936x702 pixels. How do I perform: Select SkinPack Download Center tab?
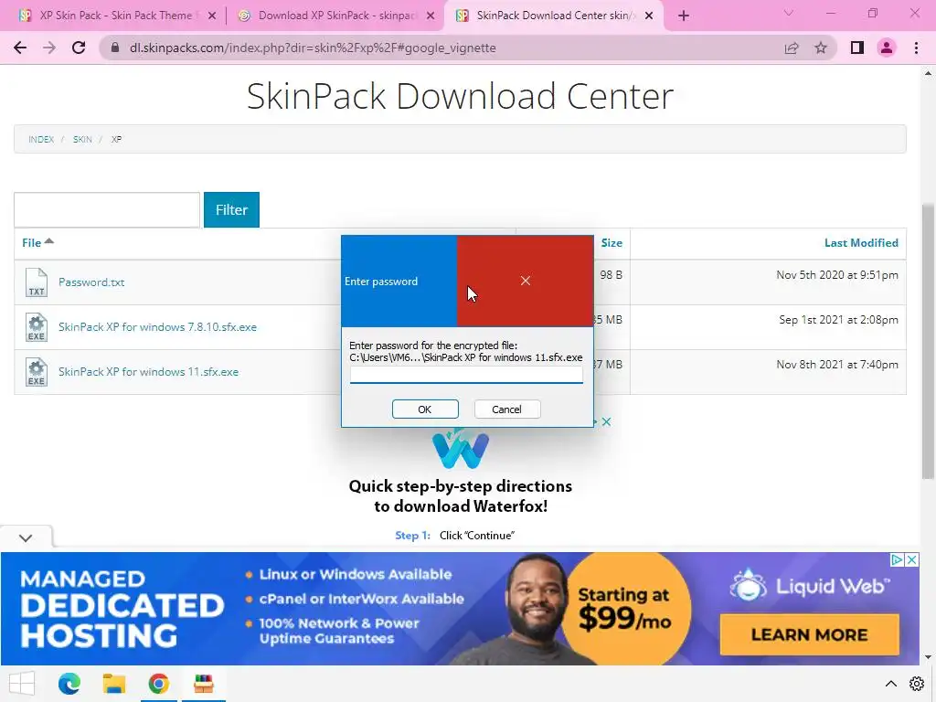pyautogui.click(x=555, y=16)
